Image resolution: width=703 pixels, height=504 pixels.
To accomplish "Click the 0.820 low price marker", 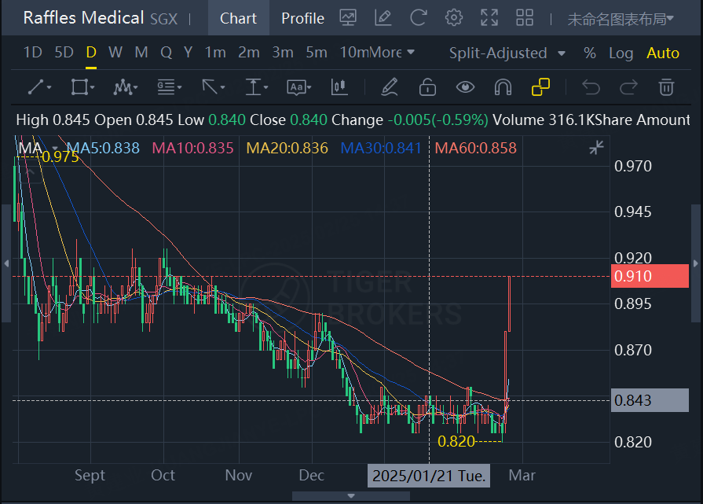I will pos(456,442).
